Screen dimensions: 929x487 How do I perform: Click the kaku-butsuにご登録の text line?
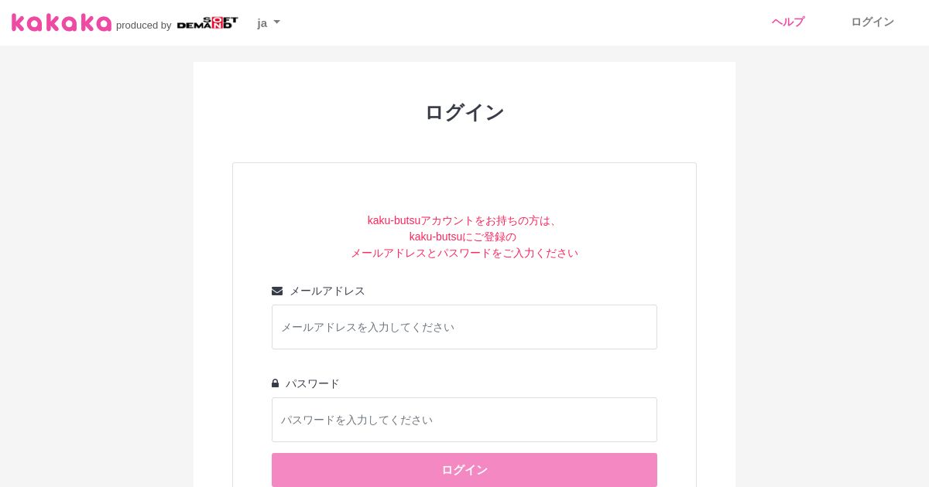(x=463, y=237)
